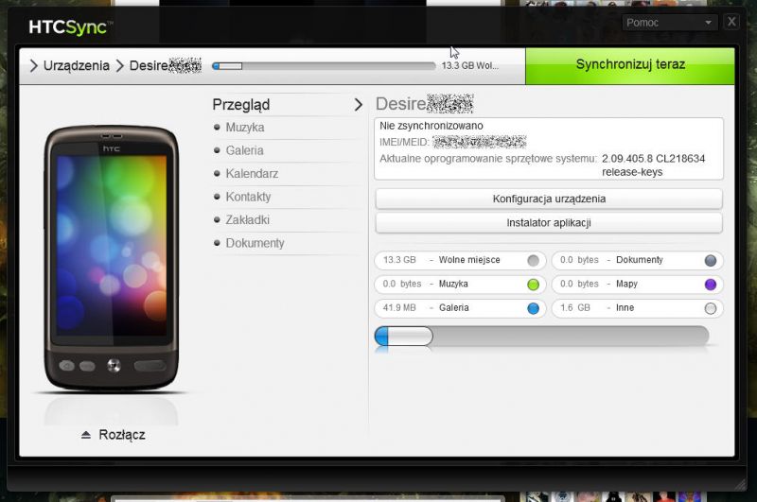Click the eject icon next to Rozłącz
The image size is (757, 502).
pyautogui.click(x=86, y=435)
